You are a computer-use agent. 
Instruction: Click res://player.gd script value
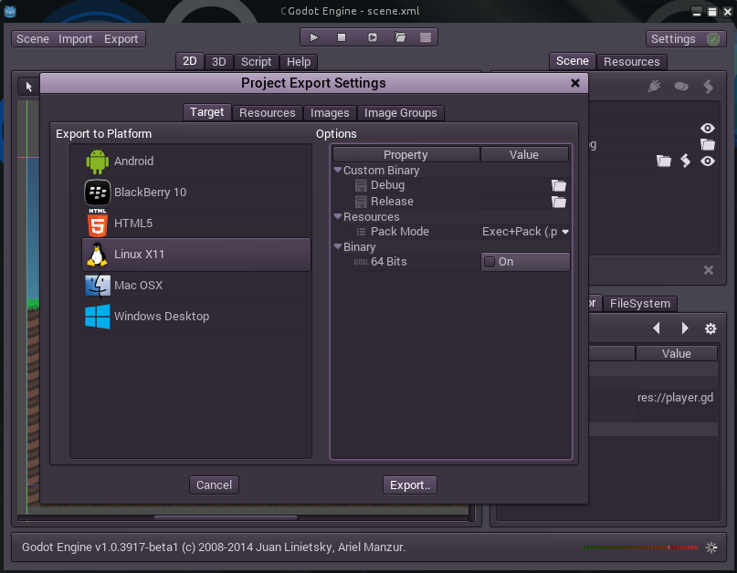(x=675, y=397)
